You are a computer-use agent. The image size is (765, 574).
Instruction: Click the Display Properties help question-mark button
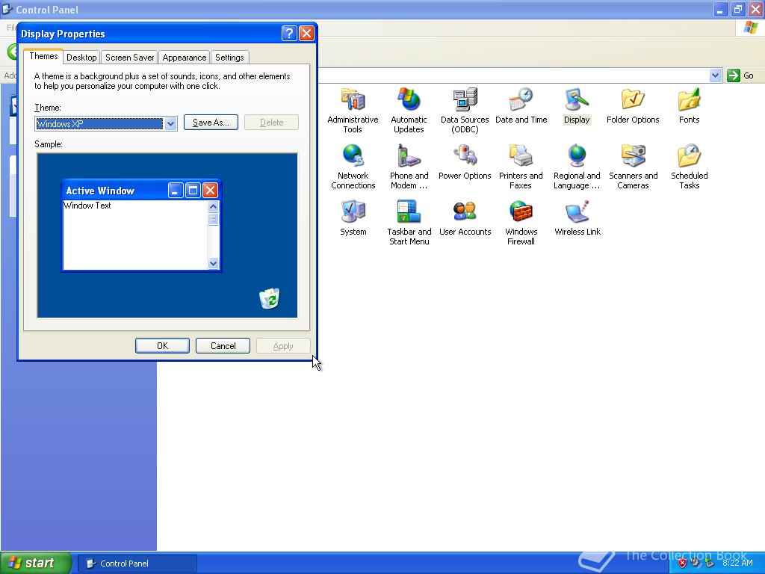289,33
